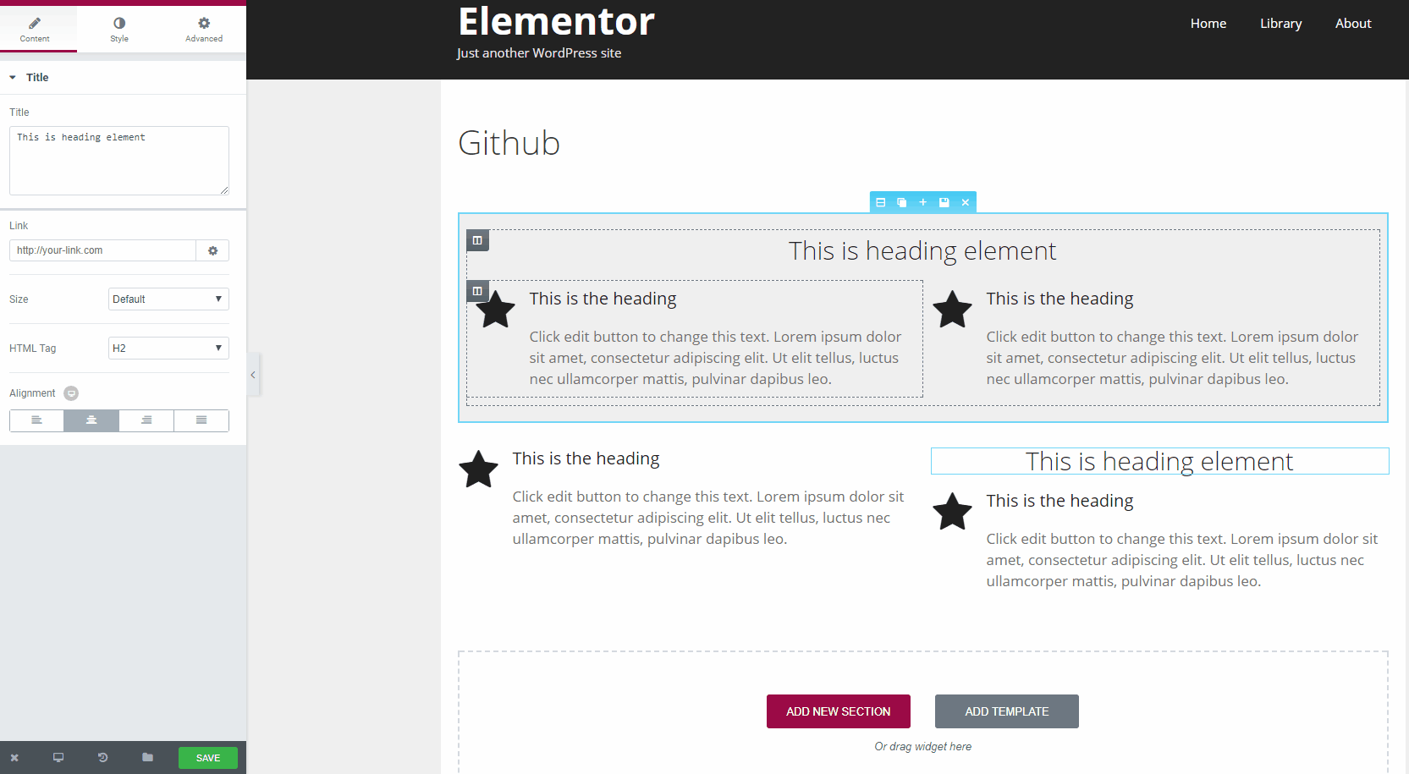The height and width of the screenshot is (774, 1409).
Task: Click the plus icon to add a new section
Action: [x=922, y=202]
